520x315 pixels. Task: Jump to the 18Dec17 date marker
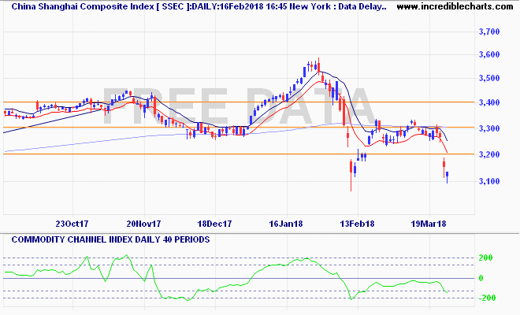[214, 223]
